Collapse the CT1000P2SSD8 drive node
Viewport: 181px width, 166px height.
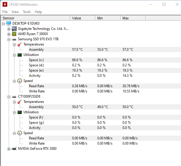[x=9, y=97]
